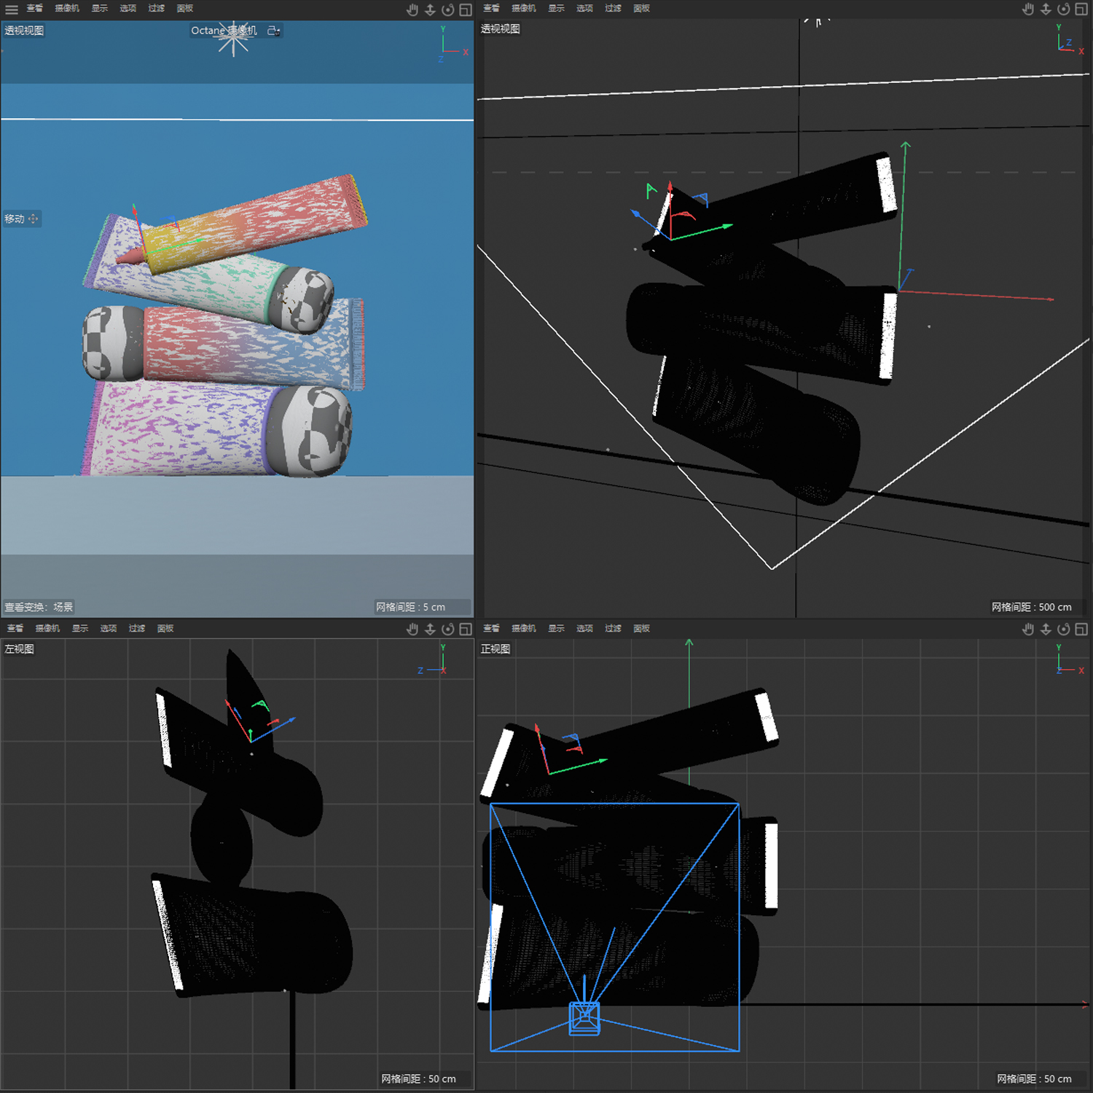The width and height of the screenshot is (1093, 1093).
Task: Open 选项 menu in 正视图 viewport
Action: [x=585, y=629]
